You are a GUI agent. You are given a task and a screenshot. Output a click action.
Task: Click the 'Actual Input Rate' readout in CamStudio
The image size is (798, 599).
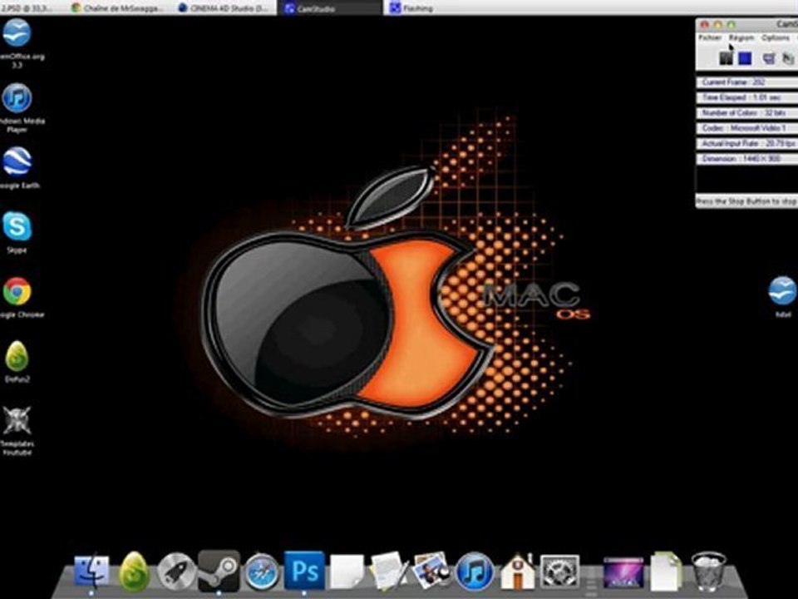(747, 144)
